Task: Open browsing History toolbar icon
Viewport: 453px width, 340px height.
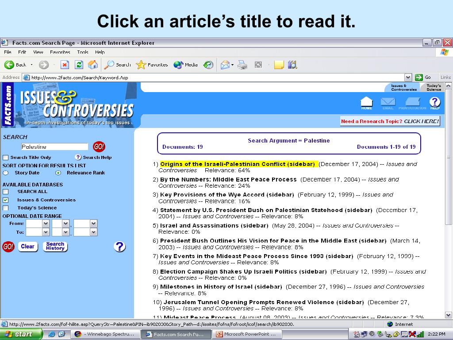Action: point(208,65)
